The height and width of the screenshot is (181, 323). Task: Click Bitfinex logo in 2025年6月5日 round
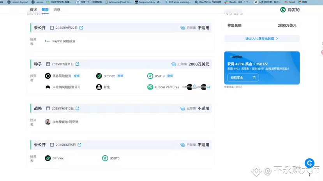coord(48,158)
